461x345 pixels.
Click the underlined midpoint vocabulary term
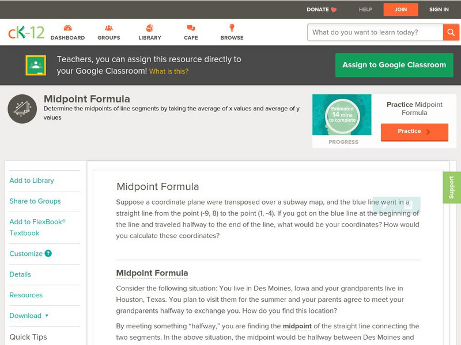click(x=297, y=326)
